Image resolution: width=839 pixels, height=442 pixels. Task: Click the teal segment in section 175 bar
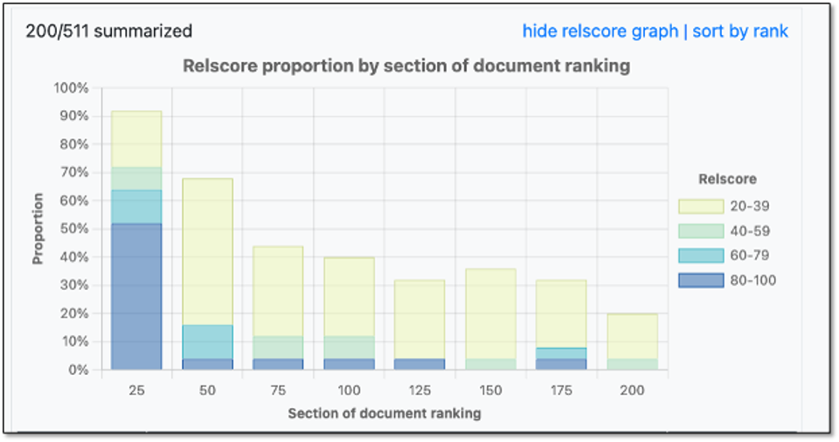click(x=561, y=353)
